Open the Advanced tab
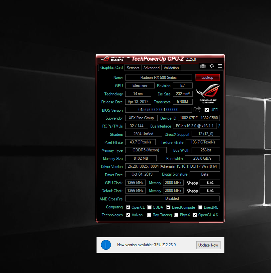The height and width of the screenshot is (273, 271). point(151,68)
